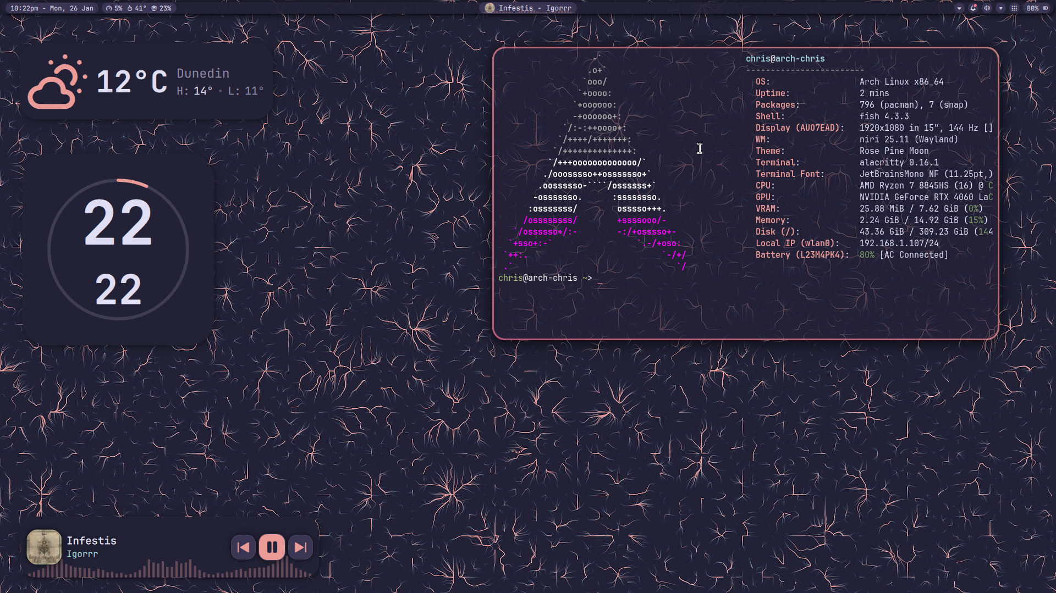Click the Display (AUO7EAD): label
1056x593 pixels.
coord(800,128)
